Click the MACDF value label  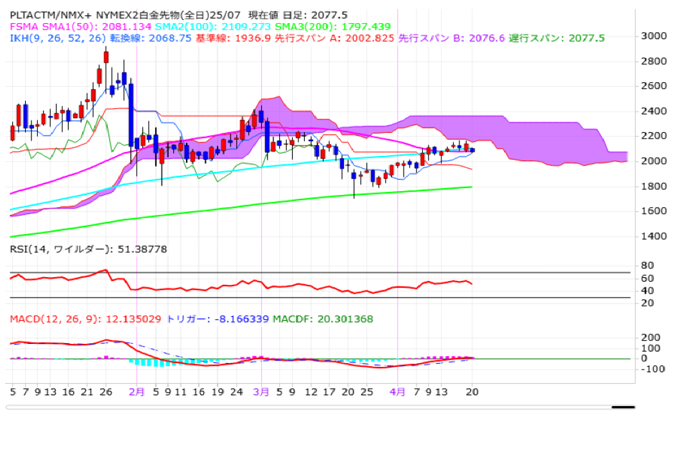click(323, 319)
